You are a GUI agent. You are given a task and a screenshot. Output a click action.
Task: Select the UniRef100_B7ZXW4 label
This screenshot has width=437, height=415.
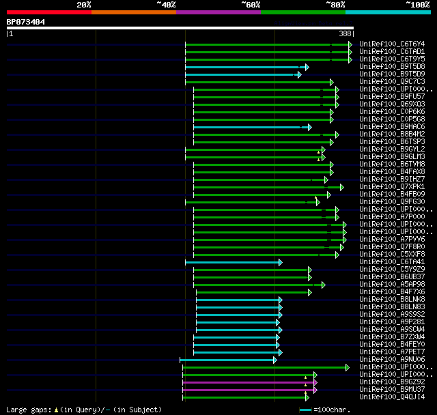[392, 337]
